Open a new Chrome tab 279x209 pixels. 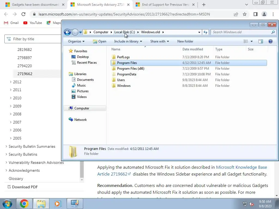204,5
